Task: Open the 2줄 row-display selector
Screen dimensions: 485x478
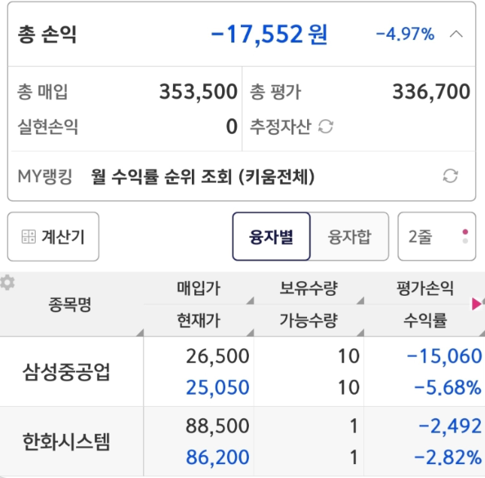Action: [x=437, y=236]
